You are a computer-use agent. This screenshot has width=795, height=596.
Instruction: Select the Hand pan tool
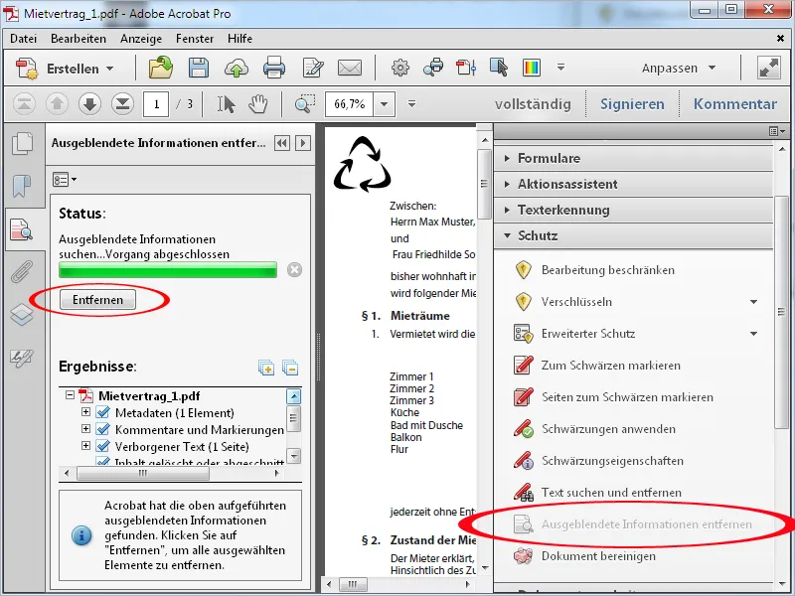coord(258,104)
